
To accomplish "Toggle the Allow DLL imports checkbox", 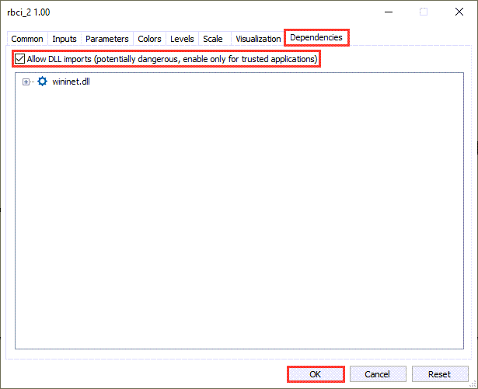I will pyautogui.click(x=19, y=58).
